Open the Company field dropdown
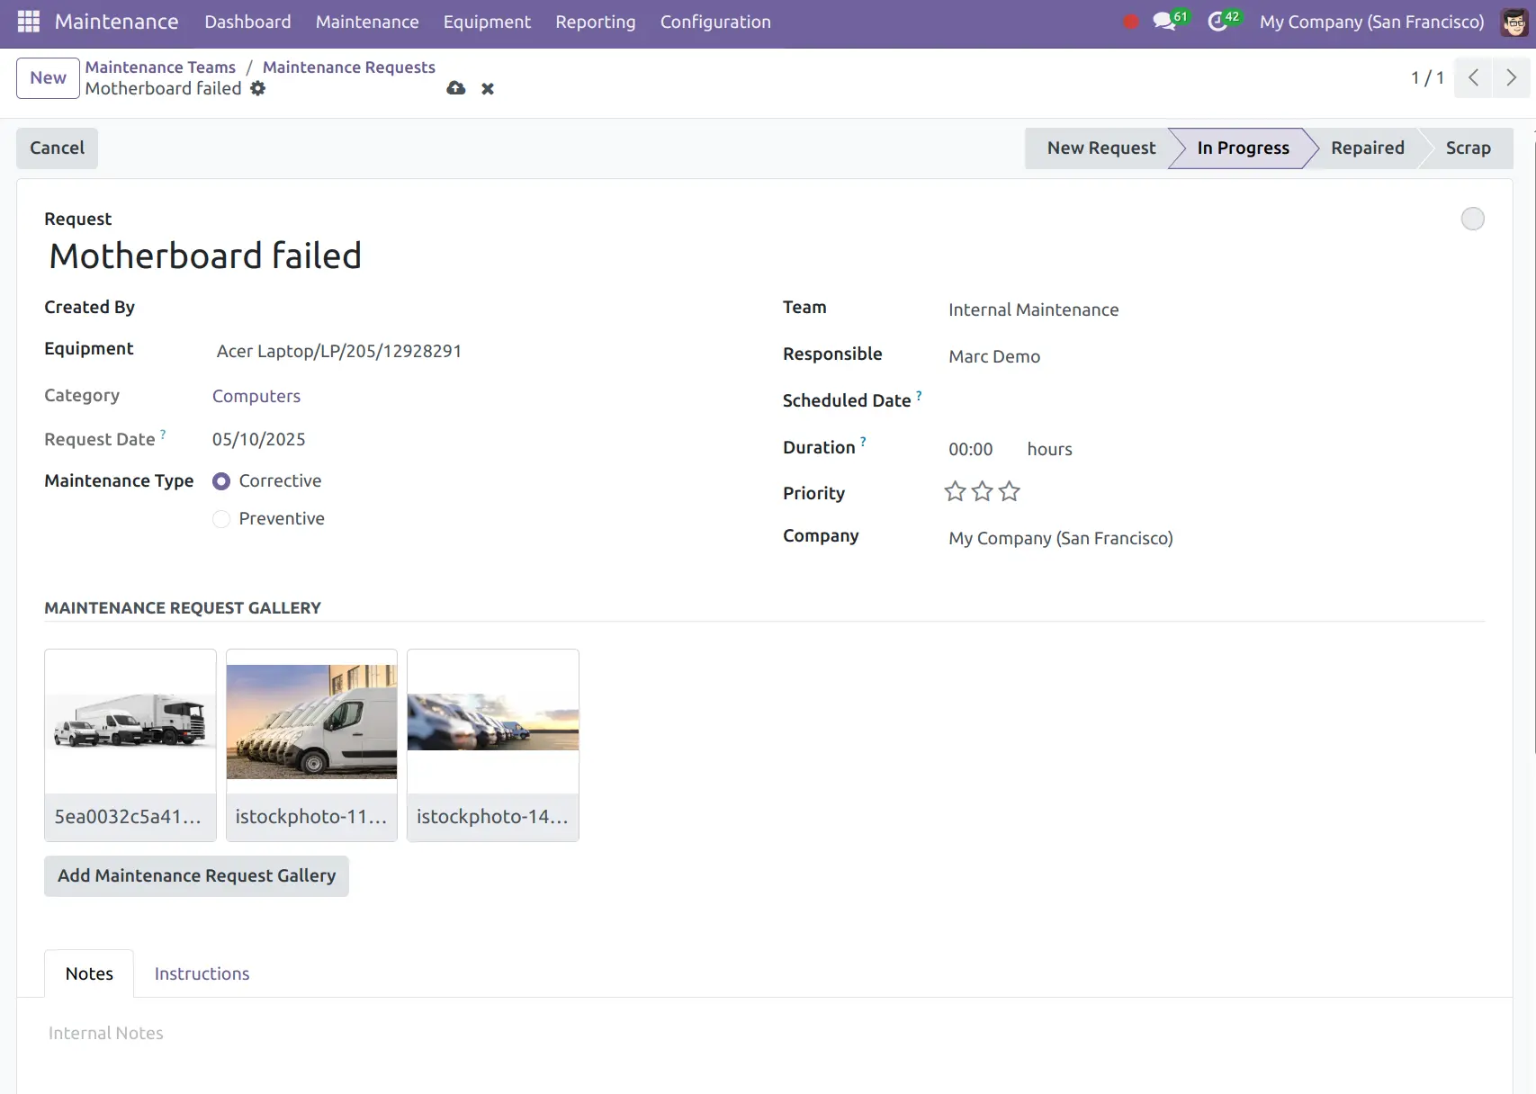 [x=1215, y=538]
